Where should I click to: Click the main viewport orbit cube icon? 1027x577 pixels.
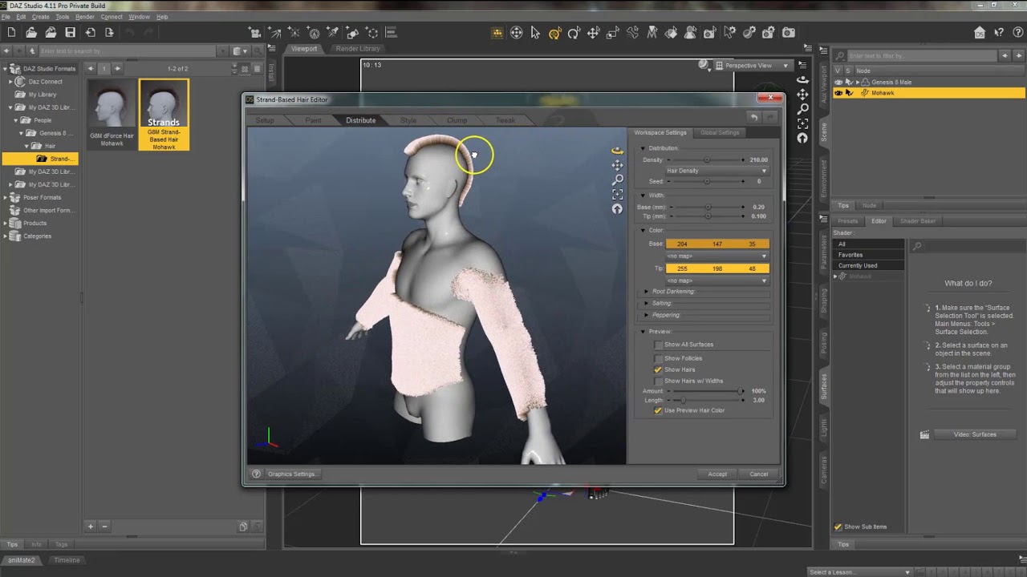(x=802, y=79)
